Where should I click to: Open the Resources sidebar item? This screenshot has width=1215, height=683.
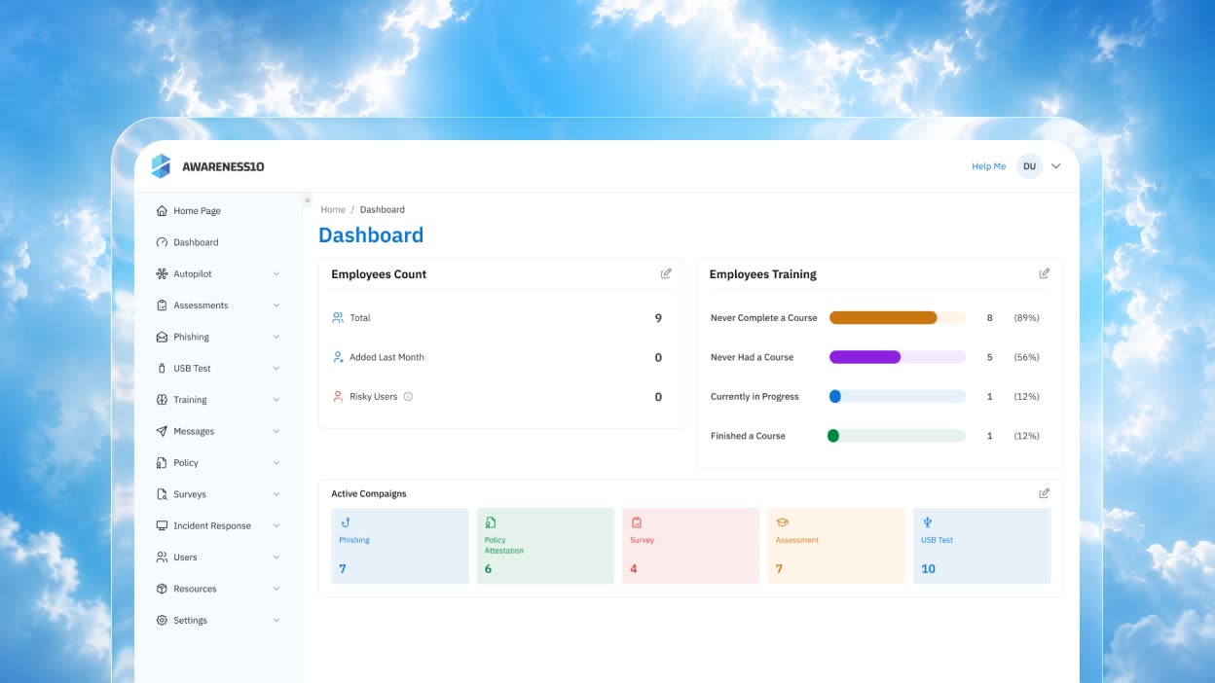218,589
